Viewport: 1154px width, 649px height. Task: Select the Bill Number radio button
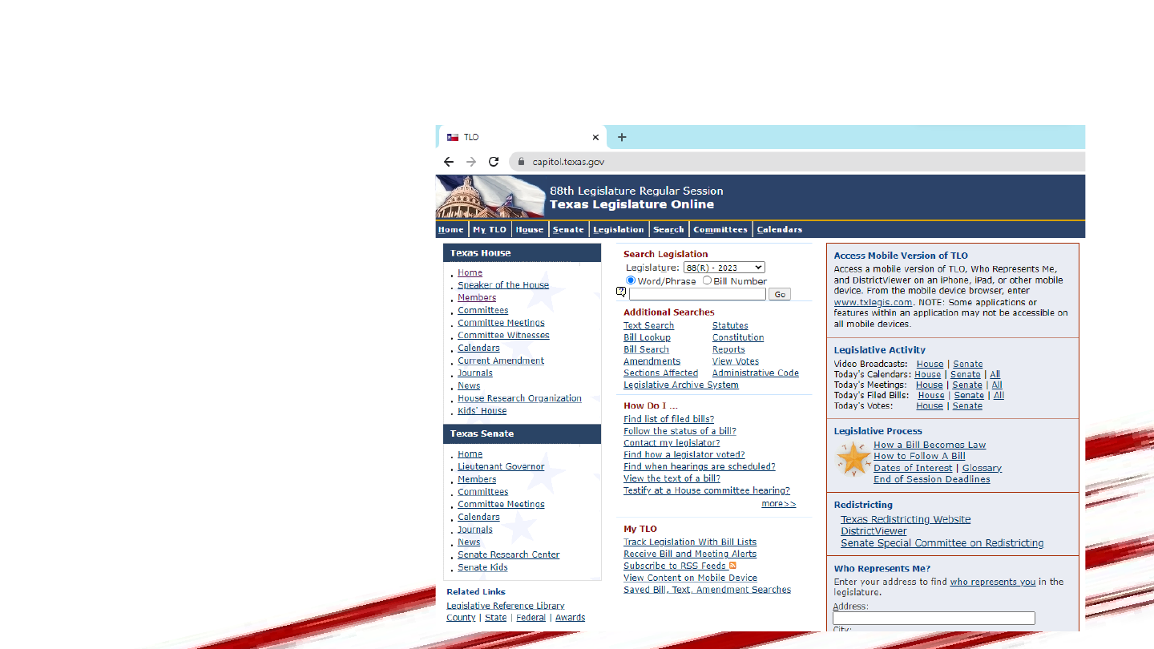(x=707, y=280)
